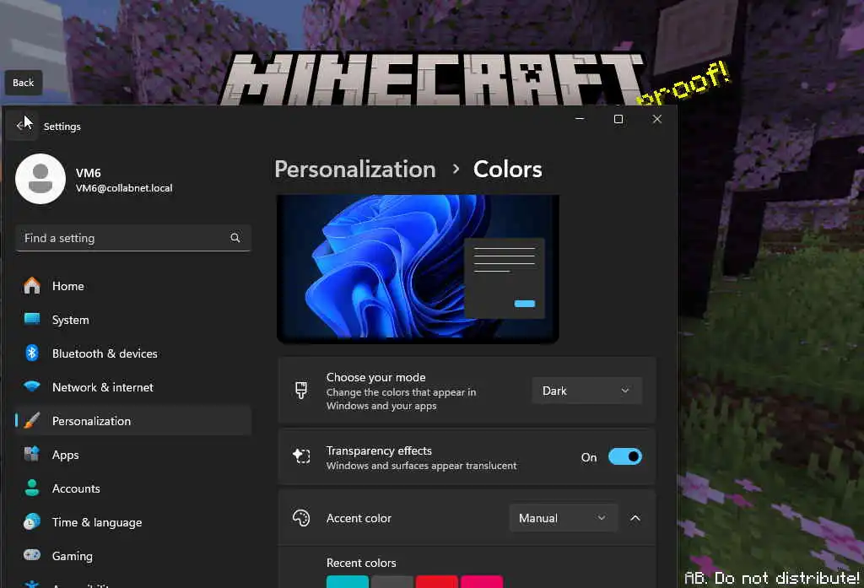Focus the Find a setting search field

point(133,238)
